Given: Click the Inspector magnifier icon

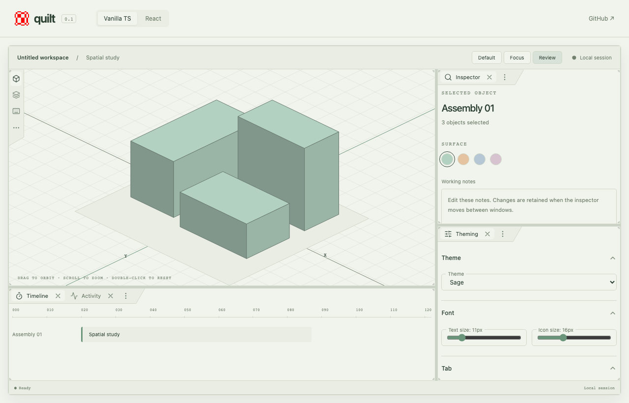Looking at the screenshot, I should pyautogui.click(x=448, y=77).
